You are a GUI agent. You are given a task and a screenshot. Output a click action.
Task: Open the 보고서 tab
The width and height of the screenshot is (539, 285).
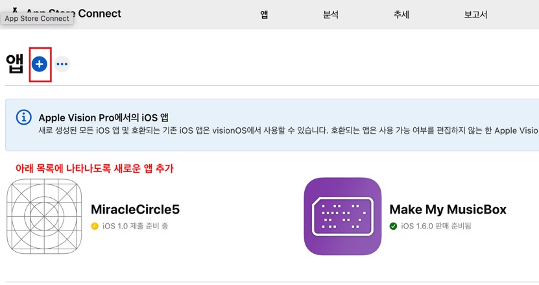(475, 14)
